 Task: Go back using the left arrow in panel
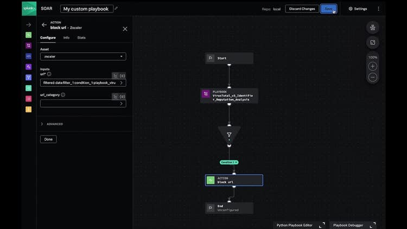click(x=44, y=25)
